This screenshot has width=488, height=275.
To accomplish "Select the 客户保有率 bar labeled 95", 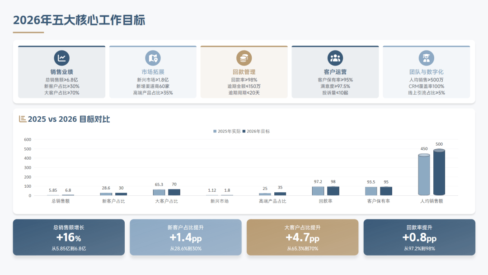I will (x=386, y=191).
